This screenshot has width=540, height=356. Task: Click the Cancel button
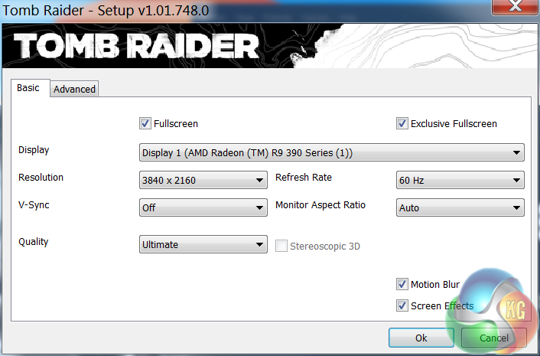494,338
